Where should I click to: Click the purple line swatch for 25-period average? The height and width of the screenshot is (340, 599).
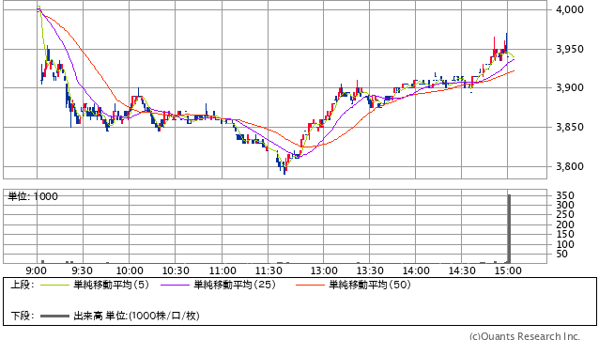click(175, 285)
